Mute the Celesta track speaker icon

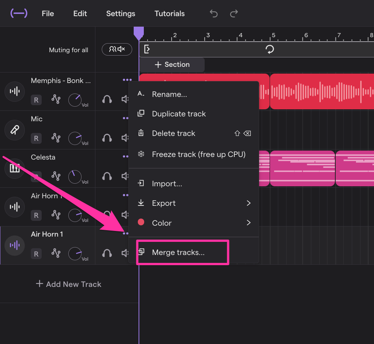tap(125, 176)
